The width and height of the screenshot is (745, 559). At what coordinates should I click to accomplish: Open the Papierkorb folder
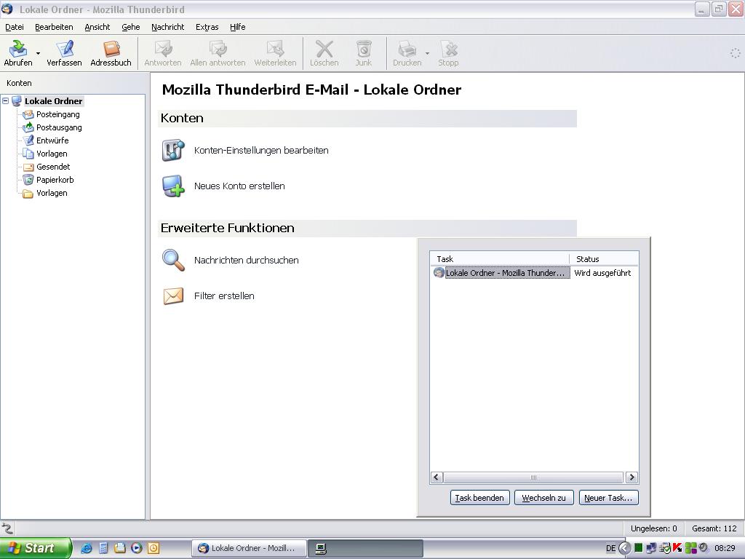[55, 180]
